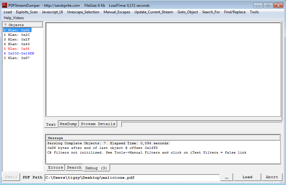Screen dimensions: 286x185
Task: Select object 4 HLen: 0x43
Action: [17, 44]
